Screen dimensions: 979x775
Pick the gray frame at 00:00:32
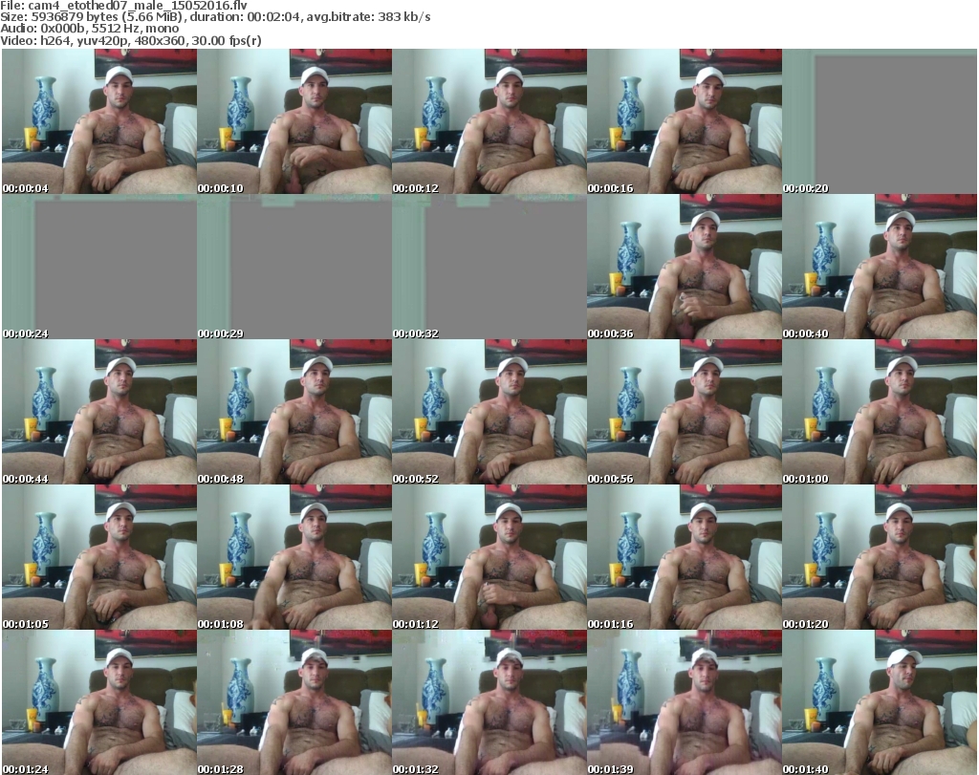[489, 267]
